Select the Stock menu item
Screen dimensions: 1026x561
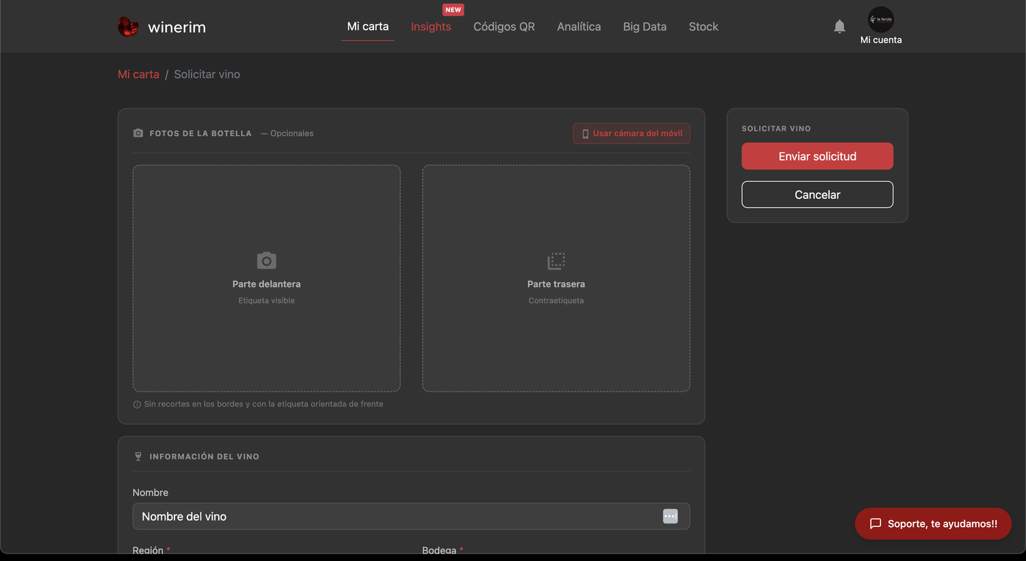[x=703, y=27]
